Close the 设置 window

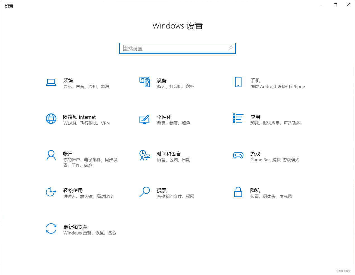(x=348, y=5)
